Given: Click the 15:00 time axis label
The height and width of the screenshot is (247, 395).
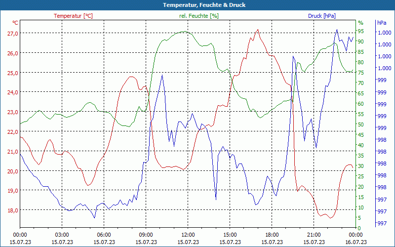Looking at the screenshot, I should click(x=230, y=235).
